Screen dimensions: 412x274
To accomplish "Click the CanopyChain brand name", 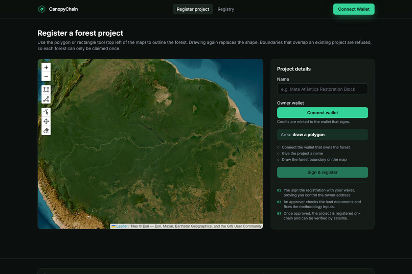I will coord(63,9).
